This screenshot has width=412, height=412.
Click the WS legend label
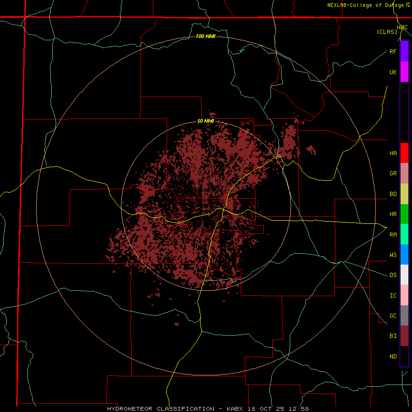(x=393, y=255)
